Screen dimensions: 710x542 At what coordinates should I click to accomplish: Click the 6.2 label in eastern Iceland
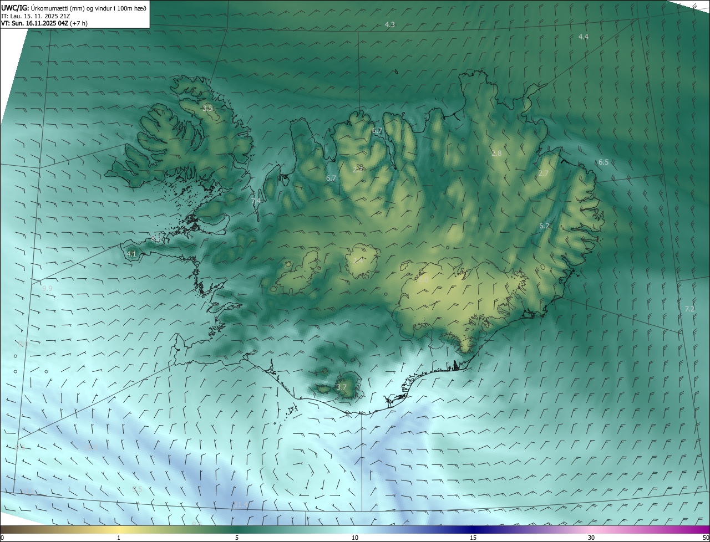544,226
